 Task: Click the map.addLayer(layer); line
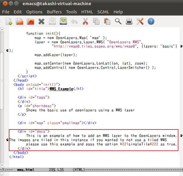tap(56, 55)
